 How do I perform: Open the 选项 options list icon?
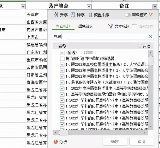point(139,46)
